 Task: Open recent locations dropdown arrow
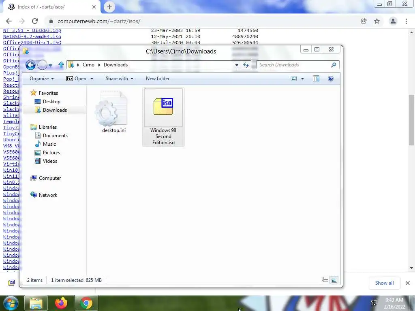pos(50,65)
